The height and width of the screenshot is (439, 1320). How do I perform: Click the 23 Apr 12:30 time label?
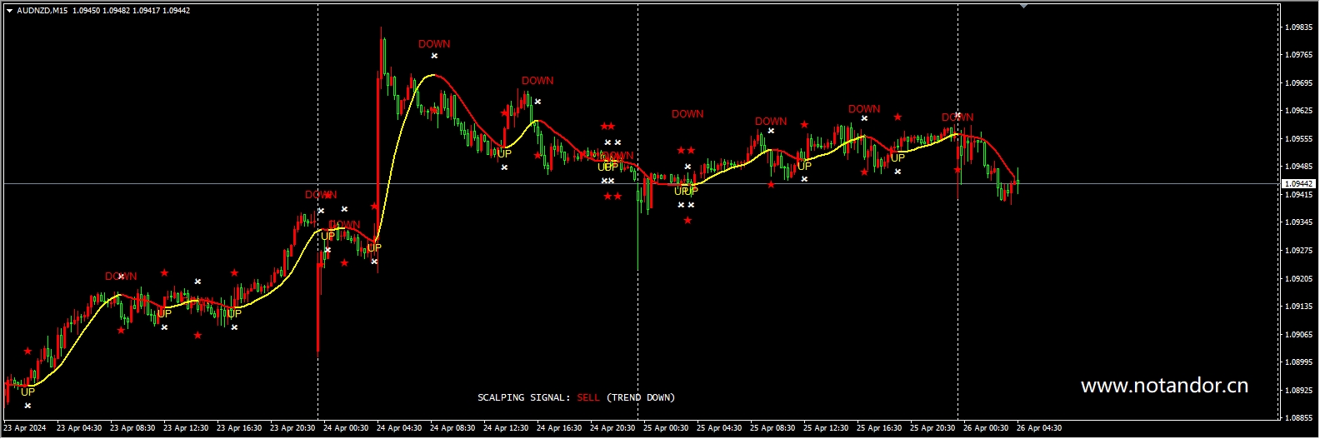coord(186,428)
